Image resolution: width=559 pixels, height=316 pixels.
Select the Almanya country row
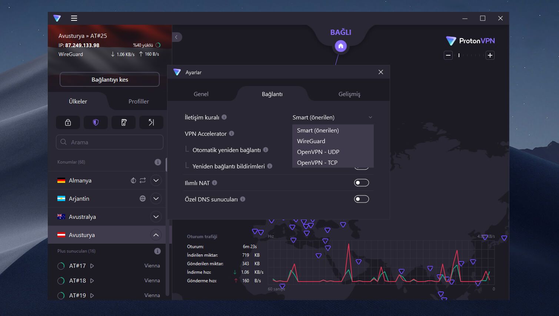tap(107, 180)
